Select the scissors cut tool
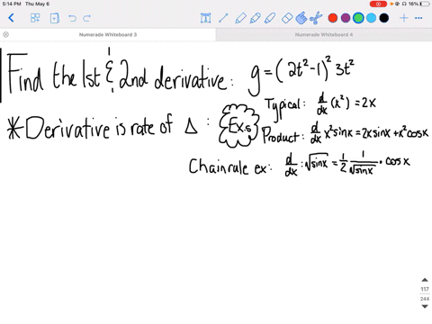 (x=316, y=18)
